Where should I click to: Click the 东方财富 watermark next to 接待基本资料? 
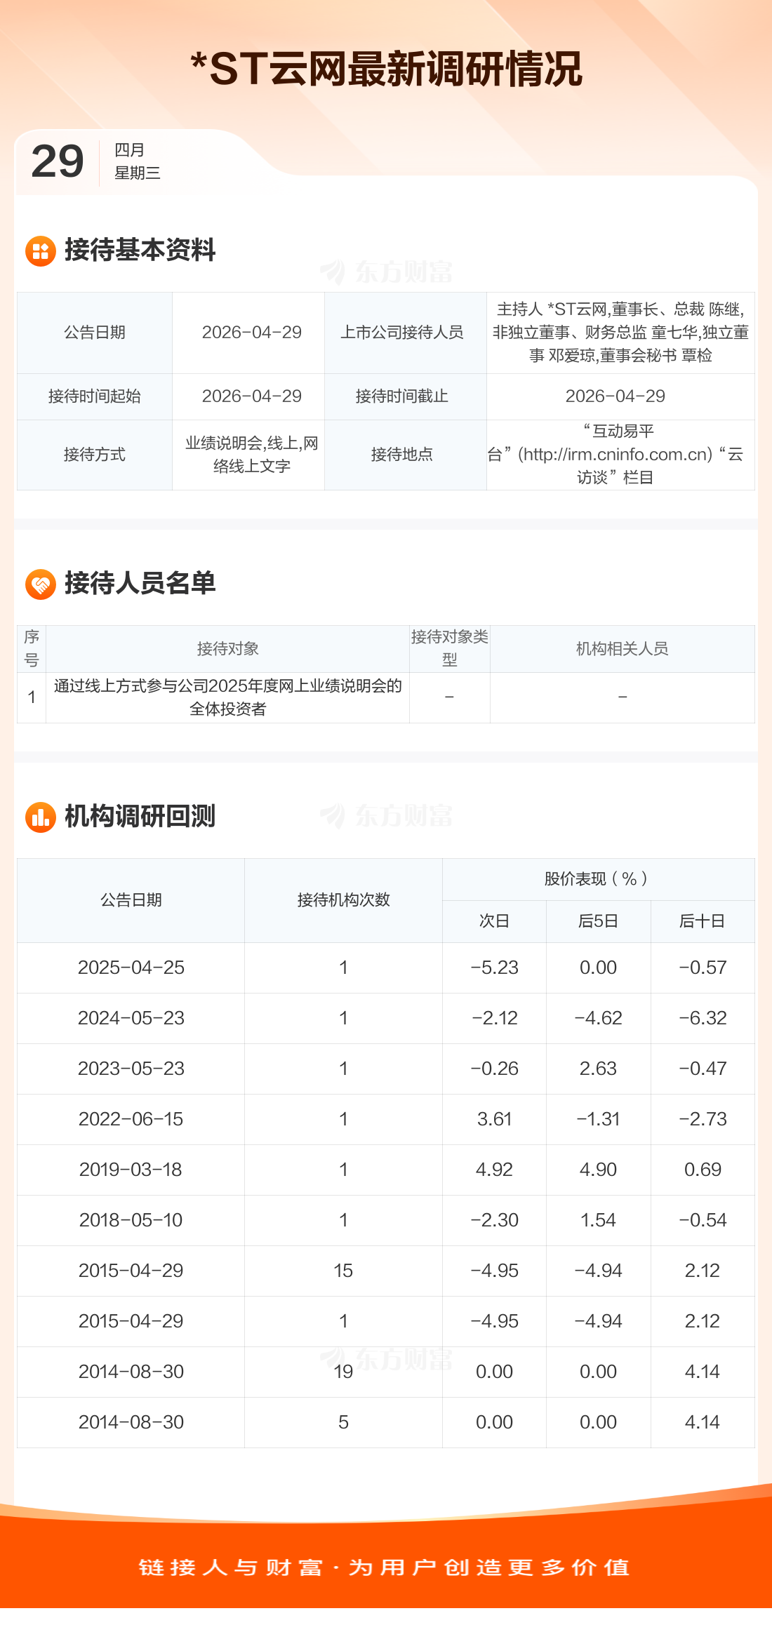tap(387, 272)
